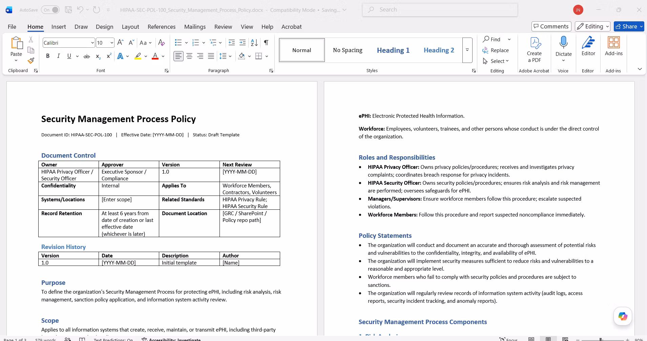This screenshot has width=647, height=341.
Task: Click into the Search box
Action: click(x=440, y=10)
